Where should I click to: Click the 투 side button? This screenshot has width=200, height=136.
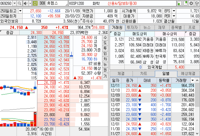click(x=105, y=48)
